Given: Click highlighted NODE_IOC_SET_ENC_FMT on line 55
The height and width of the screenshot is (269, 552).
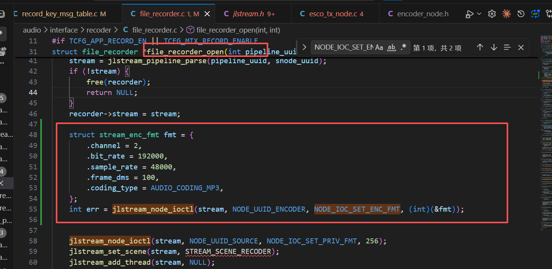Looking at the screenshot, I should click(x=357, y=209).
